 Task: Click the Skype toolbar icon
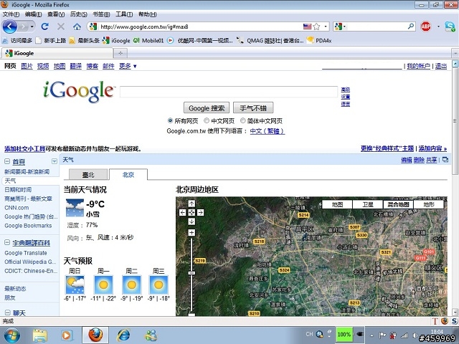click(x=450, y=27)
